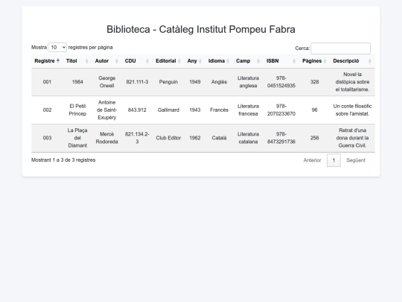Screen dimensions: 402x302
Task: Go to the Anterior page
Action: (x=312, y=160)
